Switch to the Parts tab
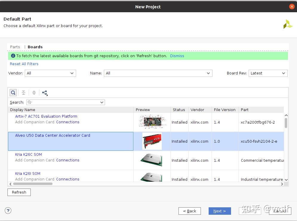The width and height of the screenshot is (297, 221). 15,47
